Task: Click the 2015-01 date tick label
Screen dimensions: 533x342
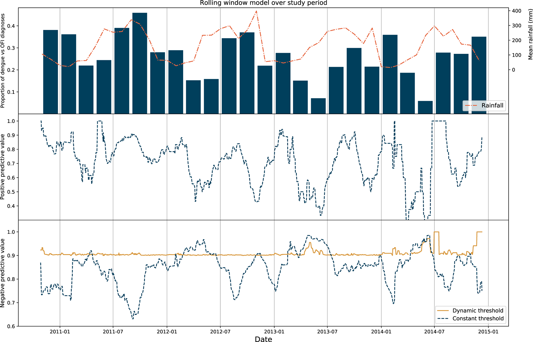Action: point(488,331)
